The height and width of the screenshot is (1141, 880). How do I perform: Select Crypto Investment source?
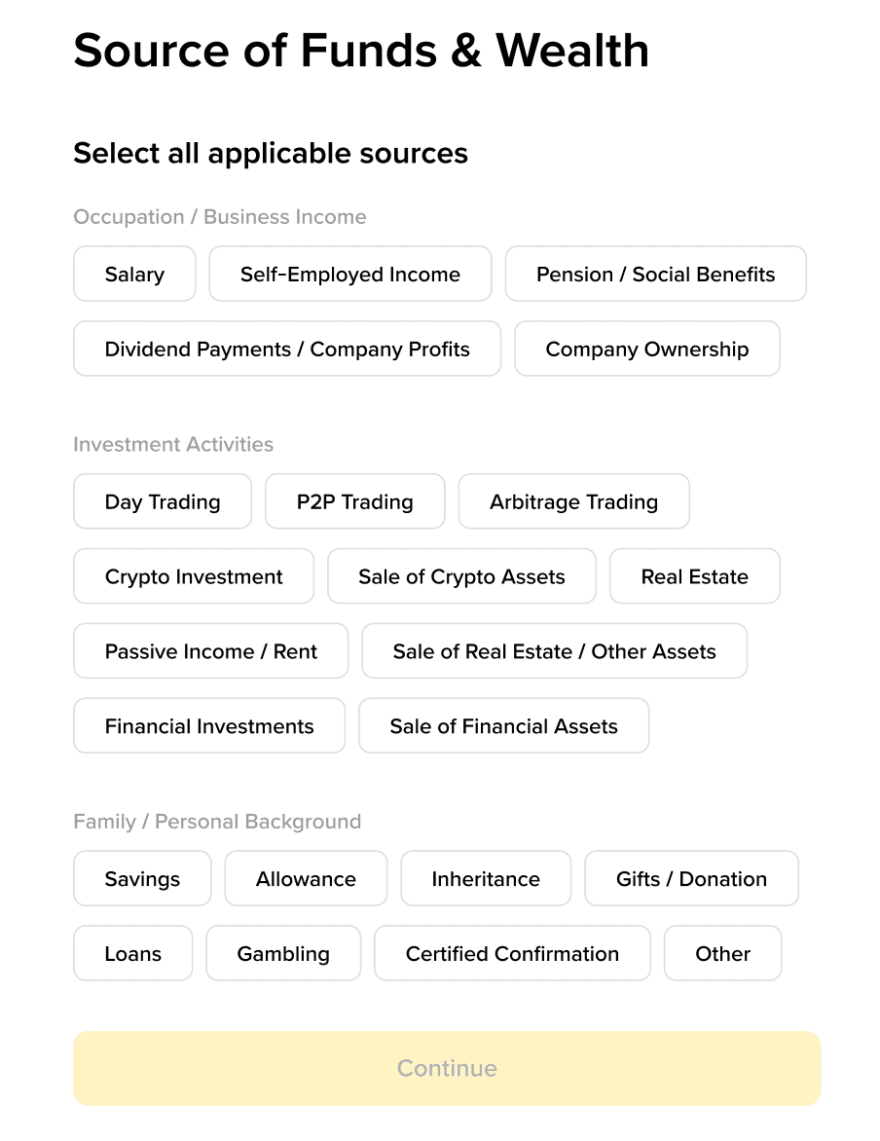(x=194, y=577)
